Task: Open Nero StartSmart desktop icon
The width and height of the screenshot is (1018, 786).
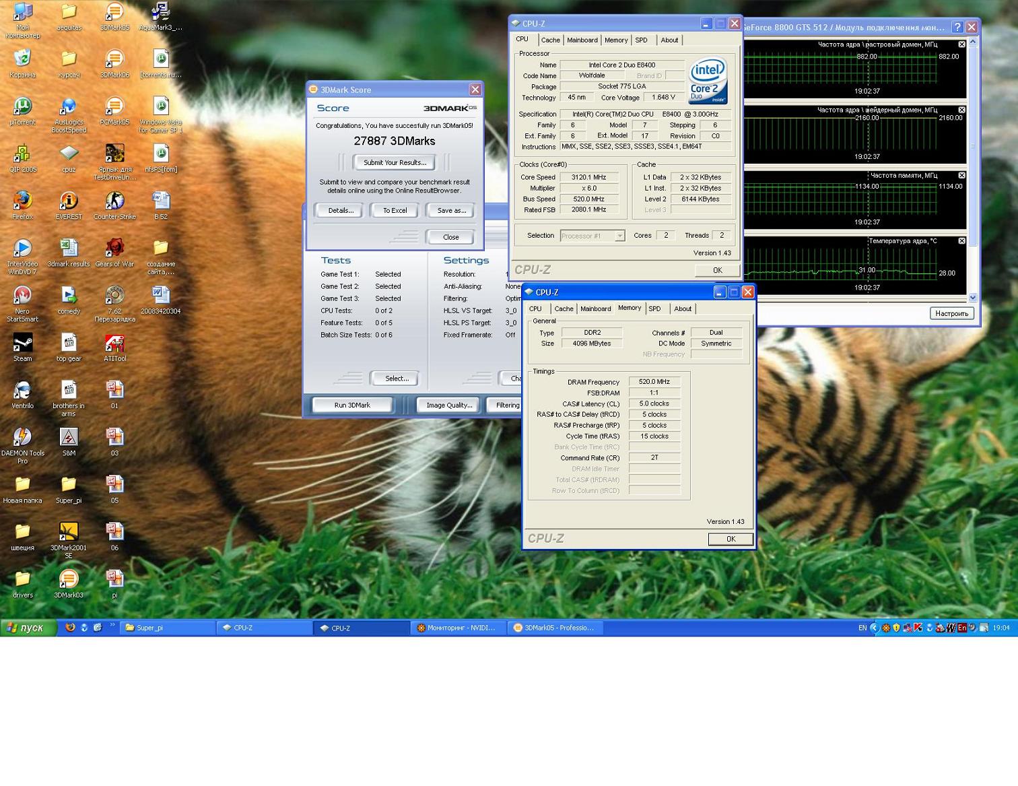Action: (22, 303)
